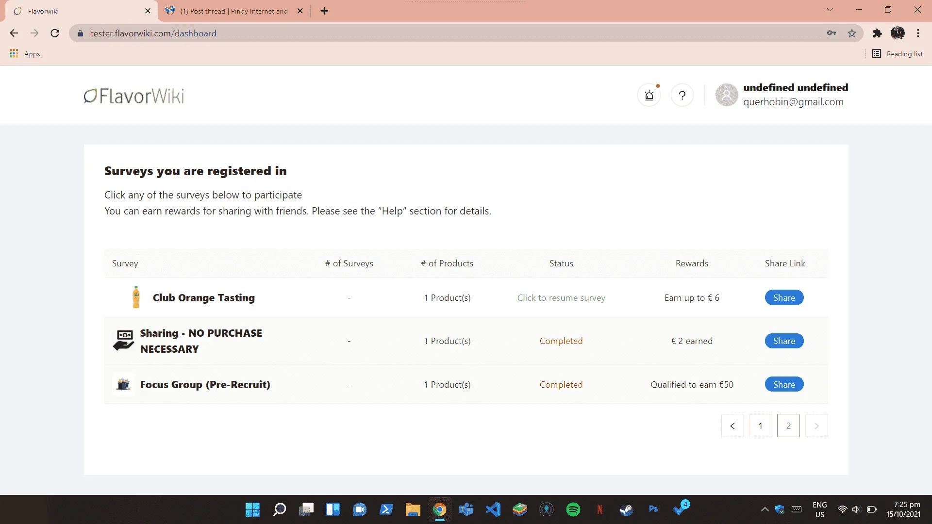Select pagination page 2
The image size is (932, 524).
(788, 426)
